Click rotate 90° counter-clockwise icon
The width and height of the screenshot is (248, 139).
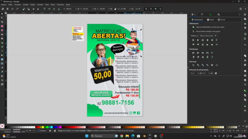tap(24, 9)
